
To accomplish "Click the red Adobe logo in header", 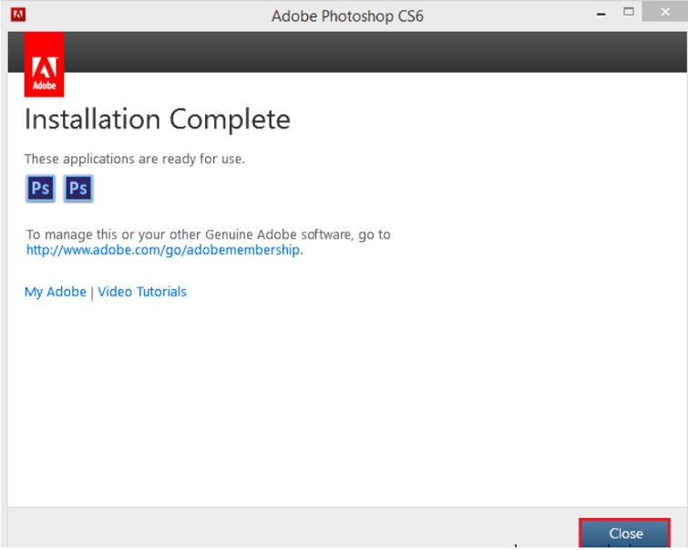I will click(44, 64).
